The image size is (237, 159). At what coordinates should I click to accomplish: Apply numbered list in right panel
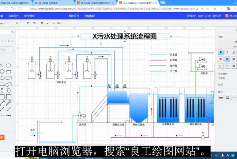click(221, 66)
